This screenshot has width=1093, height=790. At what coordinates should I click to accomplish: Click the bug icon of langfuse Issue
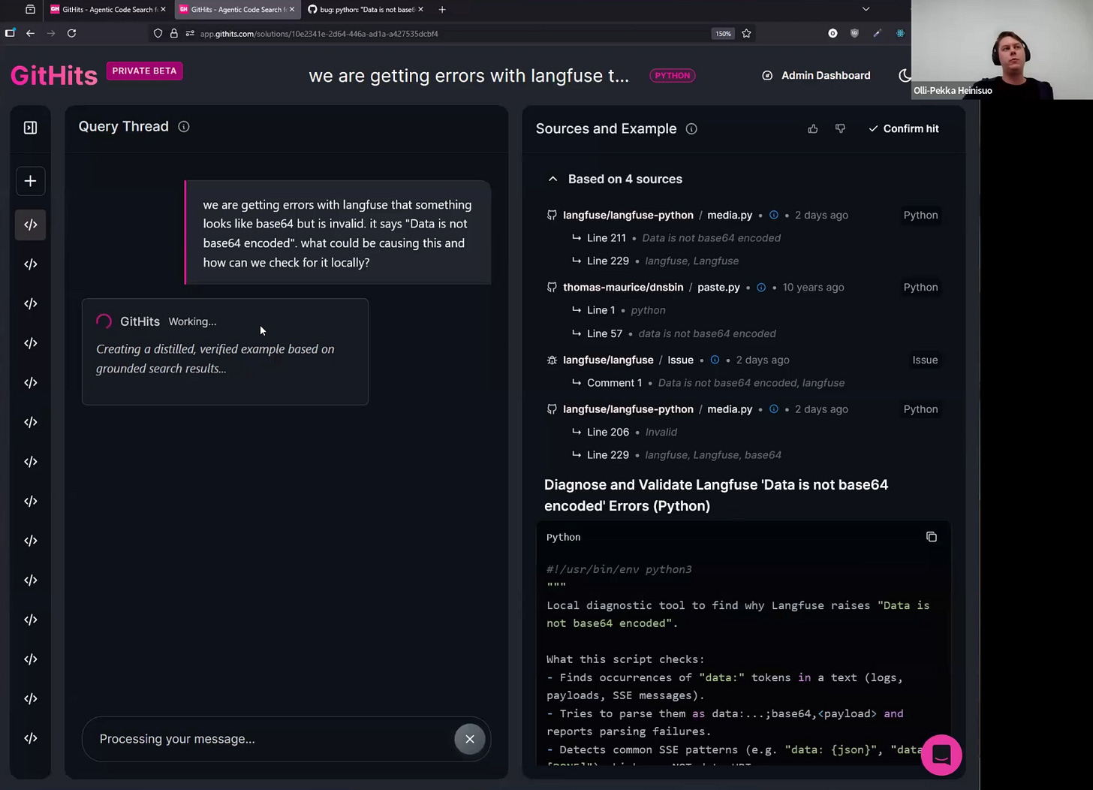[x=552, y=360]
